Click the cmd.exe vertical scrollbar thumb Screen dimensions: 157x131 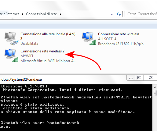pos(155,93)
